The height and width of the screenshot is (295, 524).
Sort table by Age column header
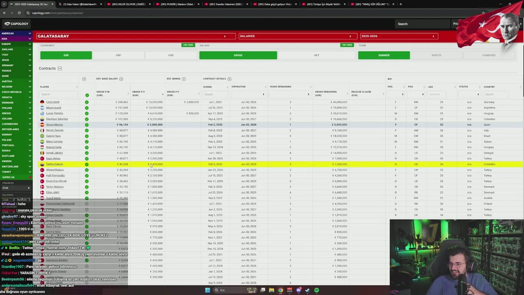441,87
